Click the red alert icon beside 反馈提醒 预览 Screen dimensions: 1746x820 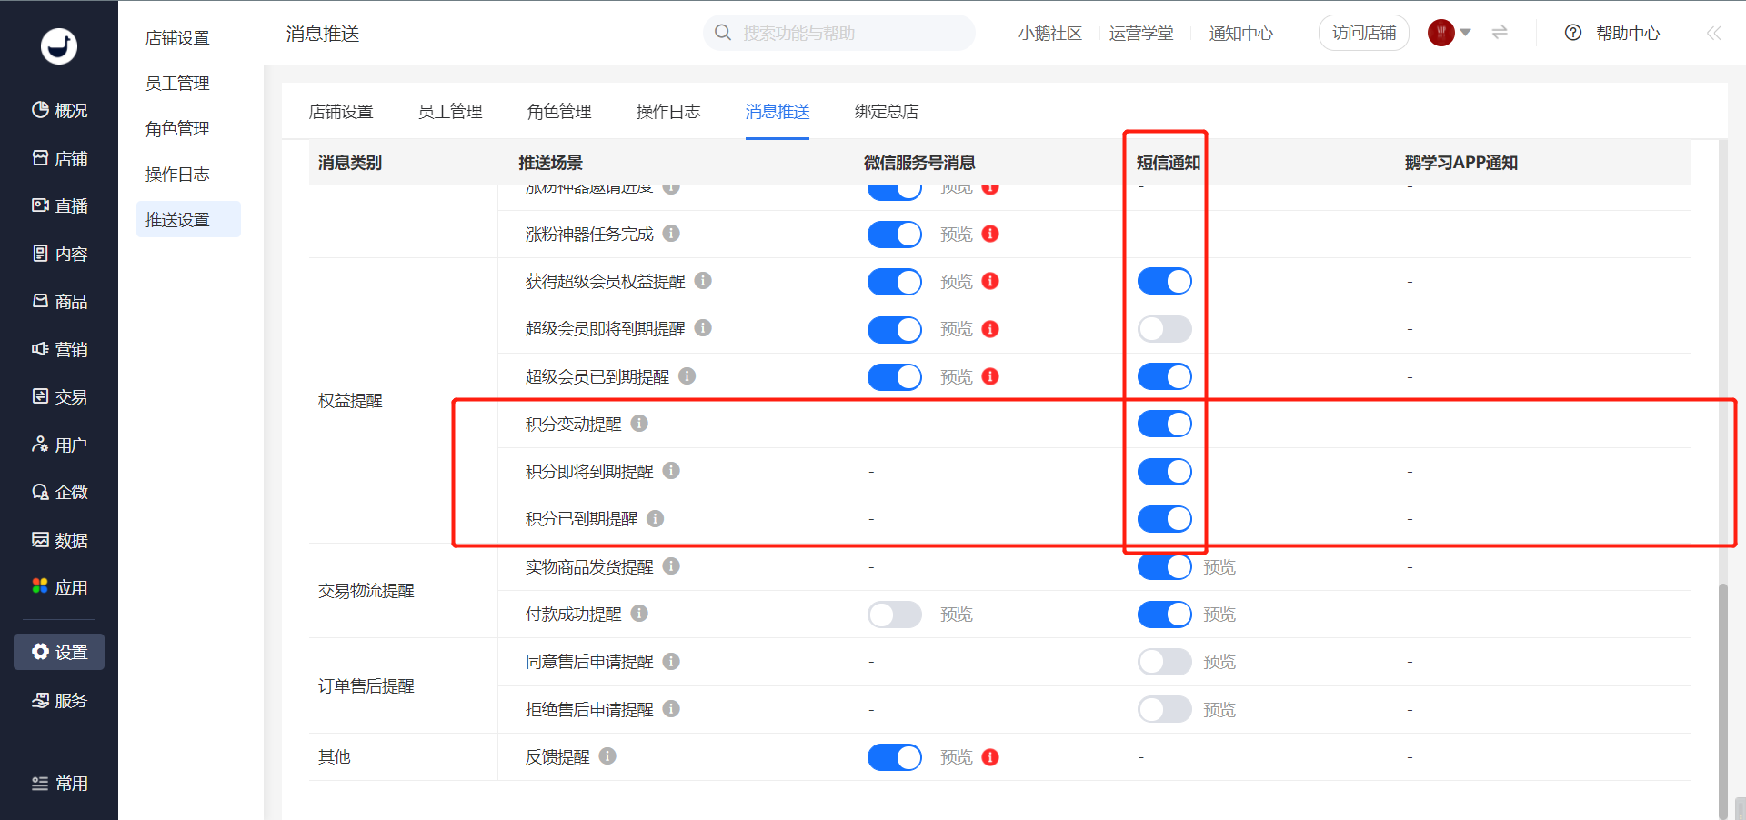point(990,757)
